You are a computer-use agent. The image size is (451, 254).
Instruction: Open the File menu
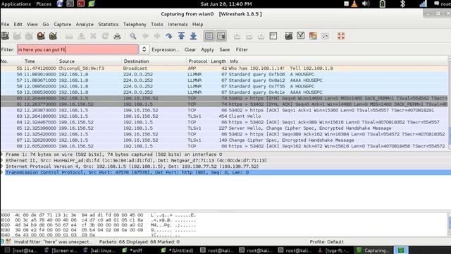pos(5,25)
